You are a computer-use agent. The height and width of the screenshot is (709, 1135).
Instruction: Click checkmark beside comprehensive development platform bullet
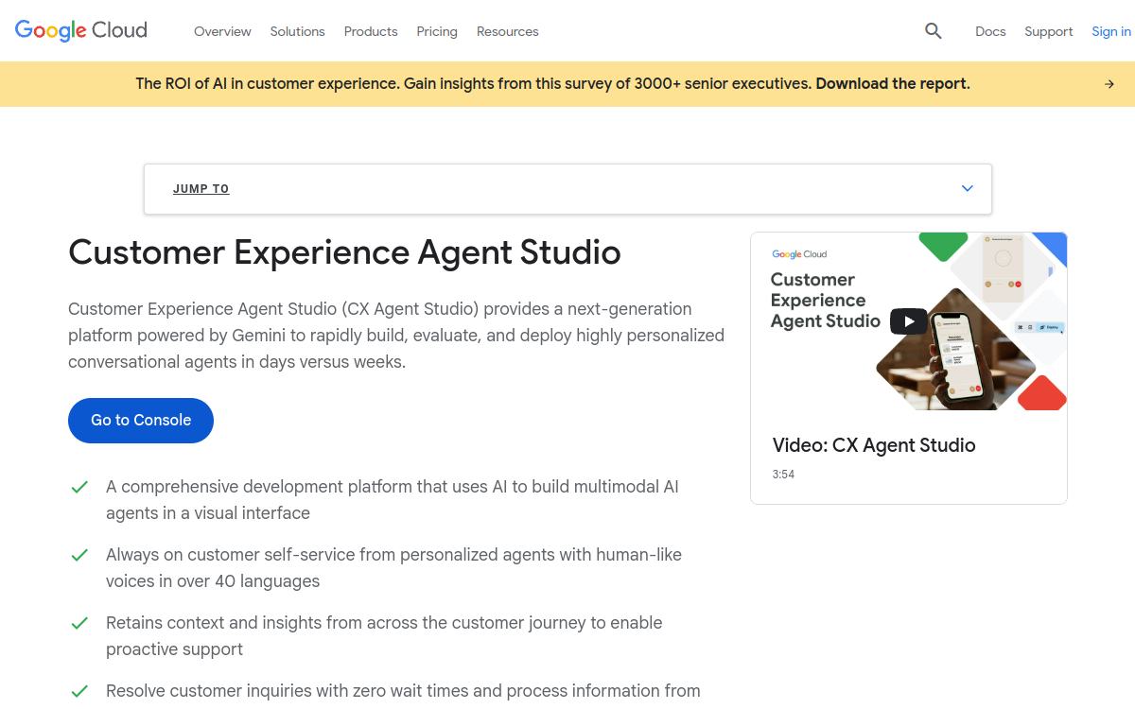(x=80, y=487)
